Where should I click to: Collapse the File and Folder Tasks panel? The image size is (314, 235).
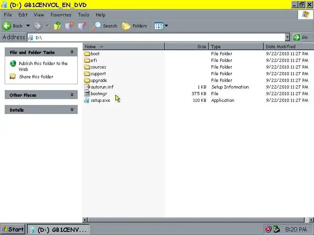pyautogui.click(x=72, y=52)
